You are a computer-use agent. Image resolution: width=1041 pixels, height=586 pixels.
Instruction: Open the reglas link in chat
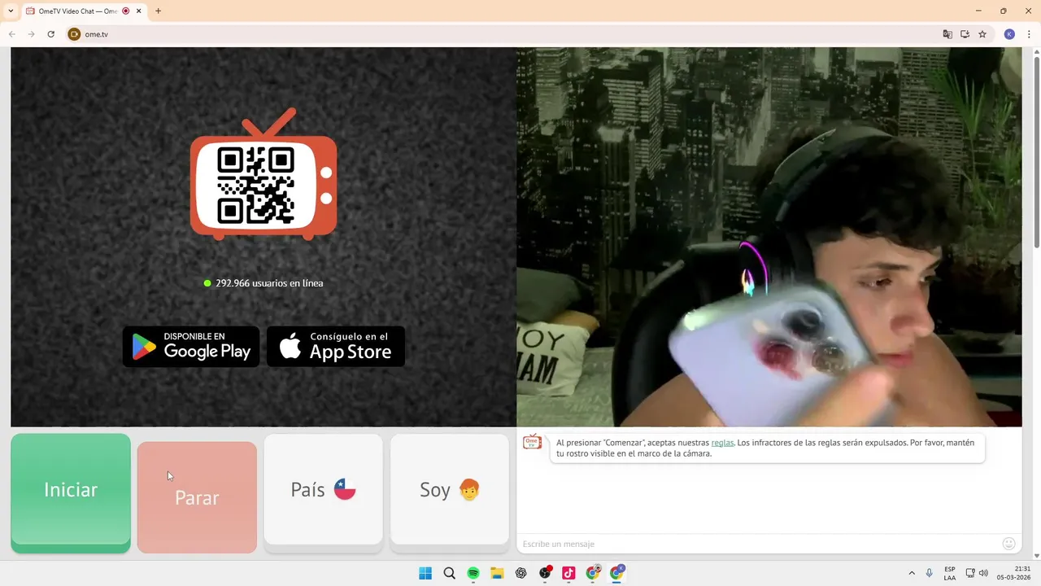pos(722,443)
